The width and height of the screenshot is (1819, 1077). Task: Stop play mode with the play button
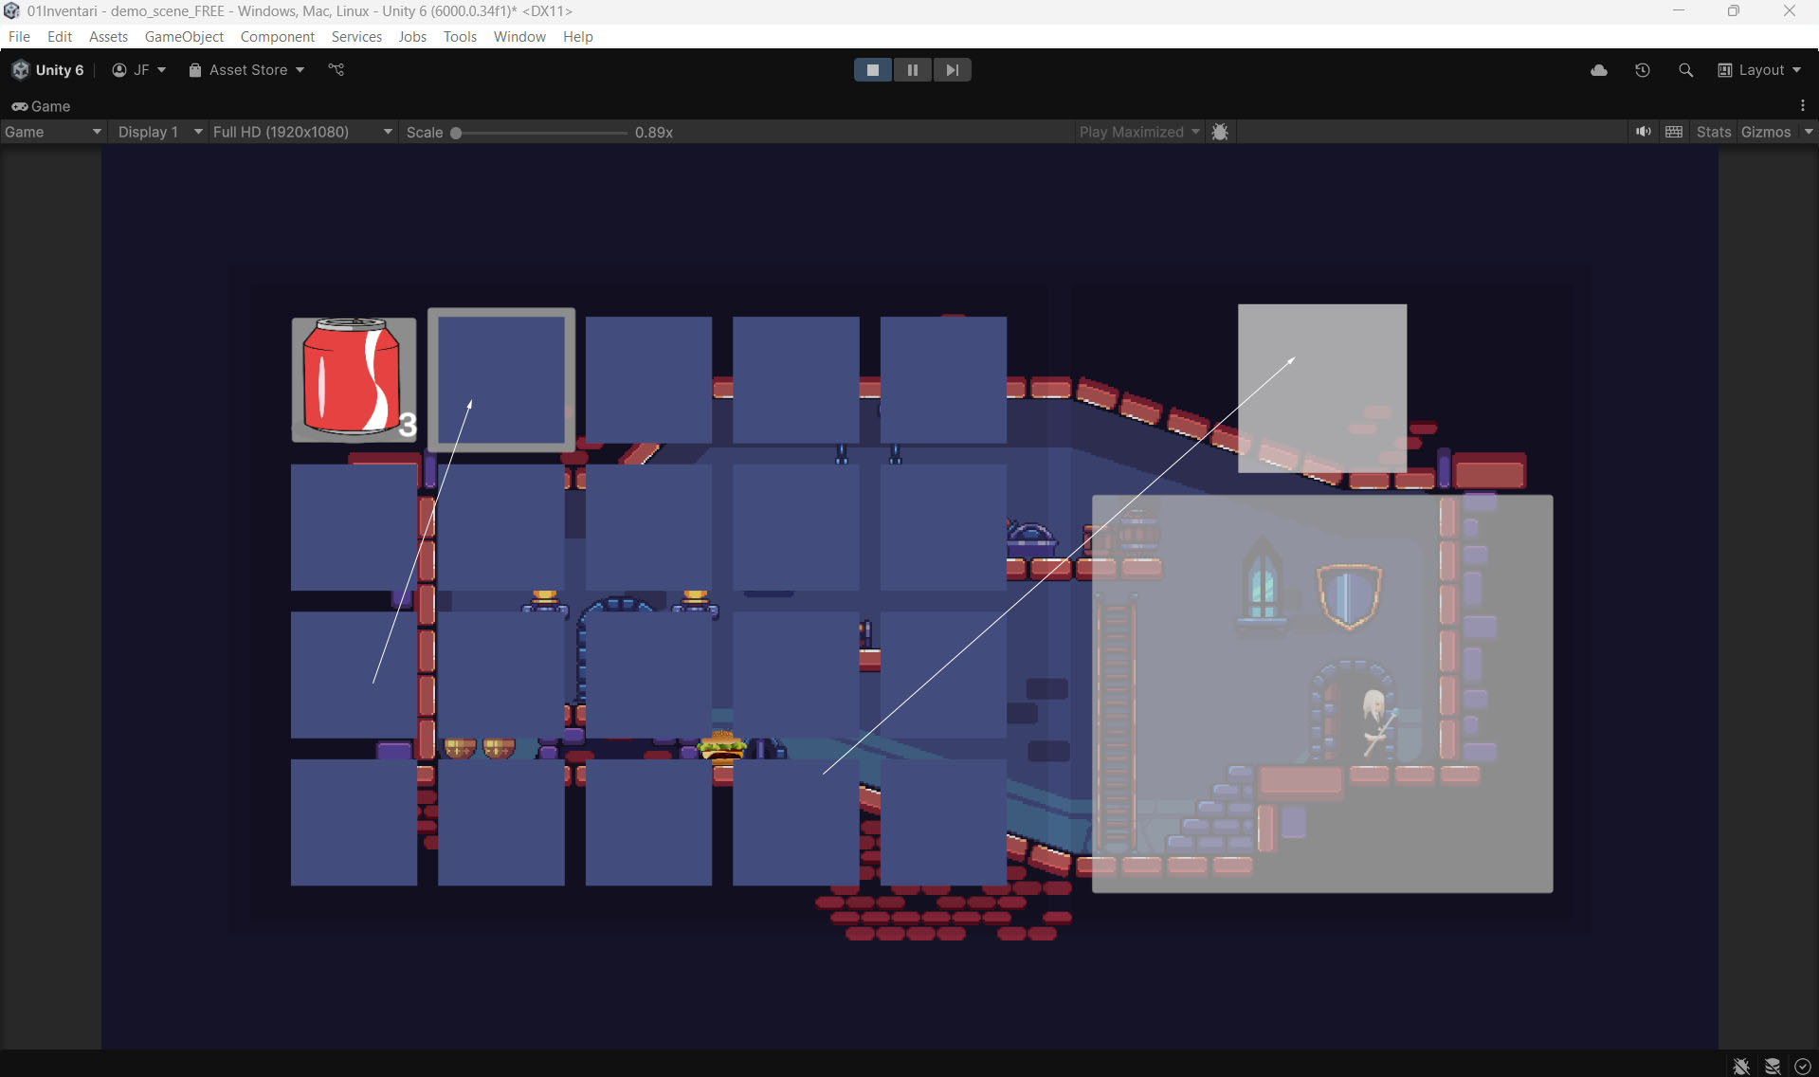(872, 70)
